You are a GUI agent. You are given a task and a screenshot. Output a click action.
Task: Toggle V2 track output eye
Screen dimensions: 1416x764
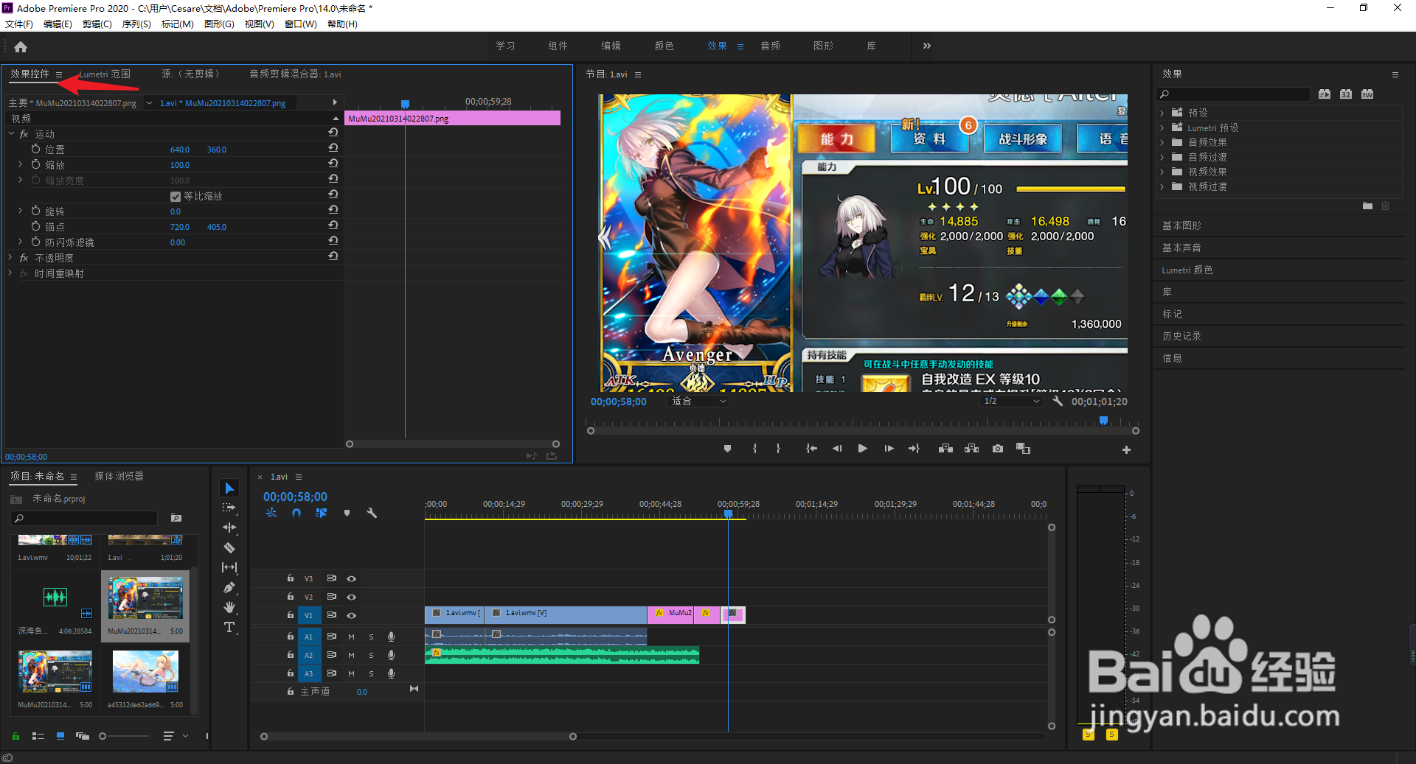click(352, 597)
